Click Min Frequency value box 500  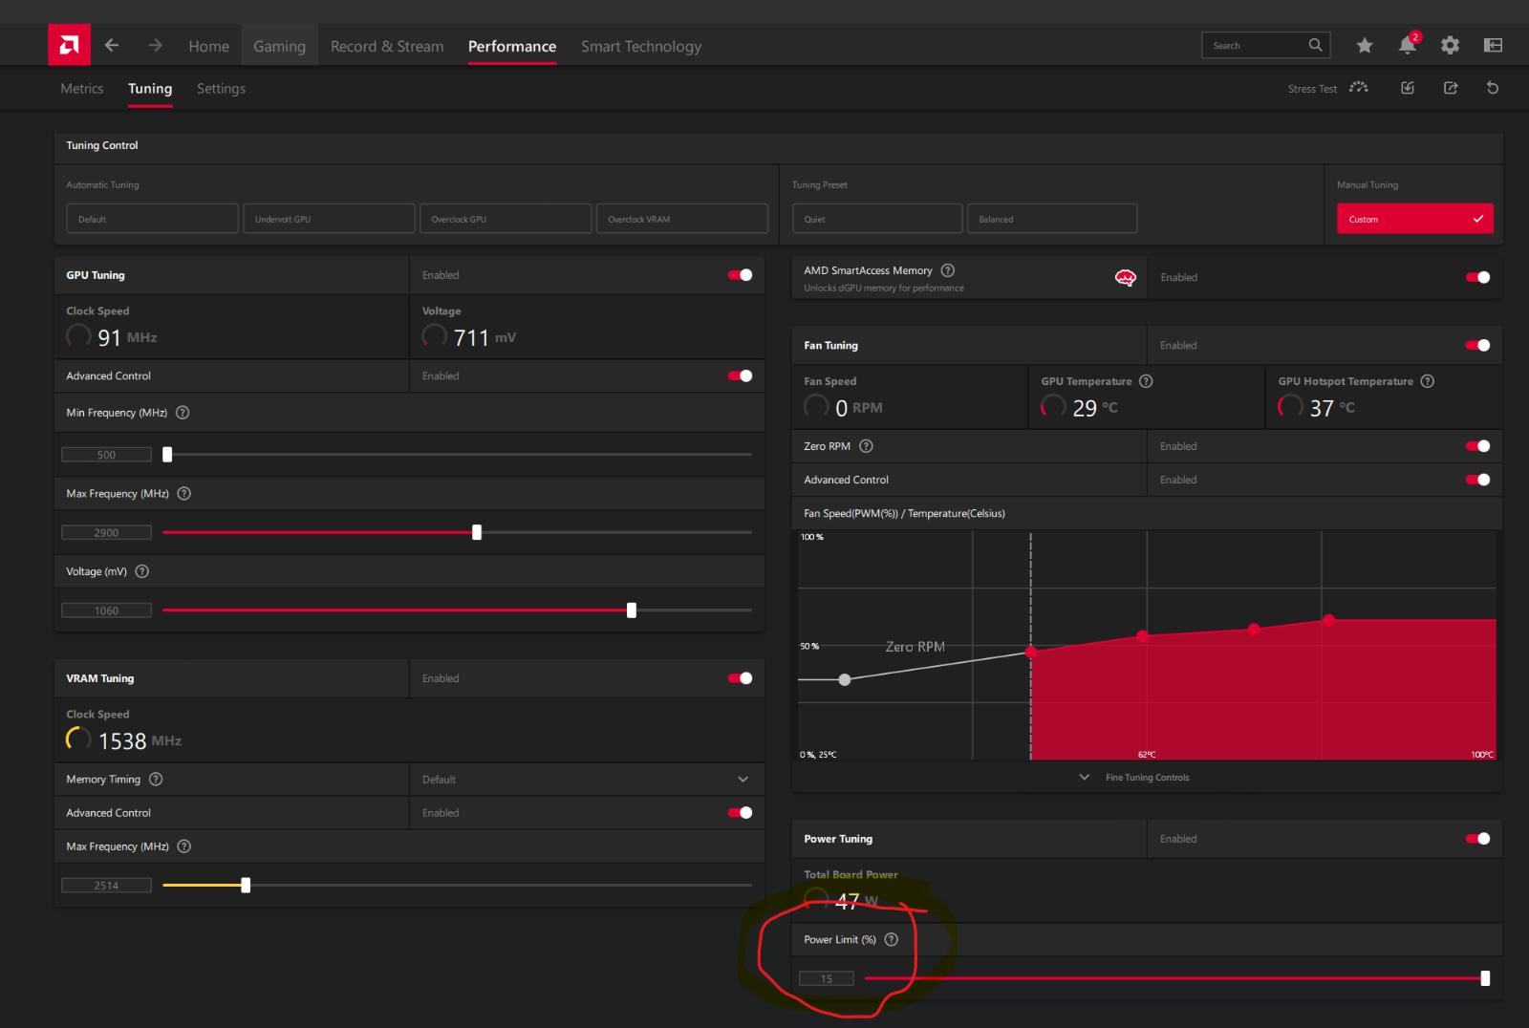click(x=106, y=455)
